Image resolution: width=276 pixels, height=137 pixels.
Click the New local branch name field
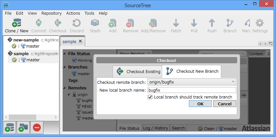click(192, 90)
